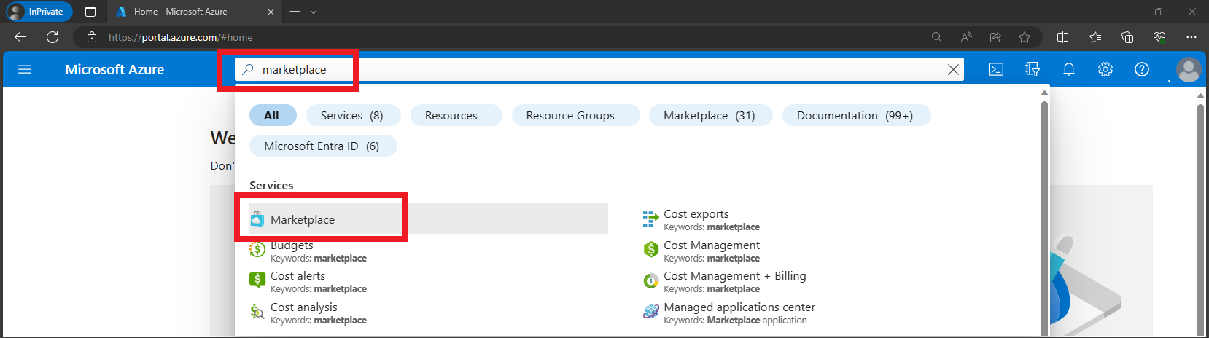Viewport: 1209px width, 338px height.
Task: Open Azure Cloud Shell icon
Action: (995, 69)
